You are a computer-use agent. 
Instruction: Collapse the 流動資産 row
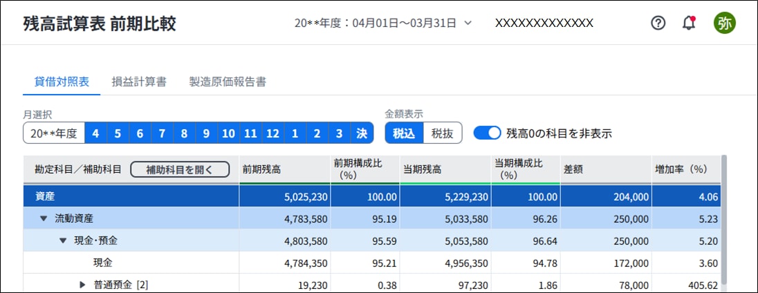[x=44, y=218]
